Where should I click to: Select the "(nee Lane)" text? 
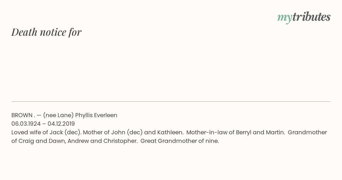pos(58,115)
